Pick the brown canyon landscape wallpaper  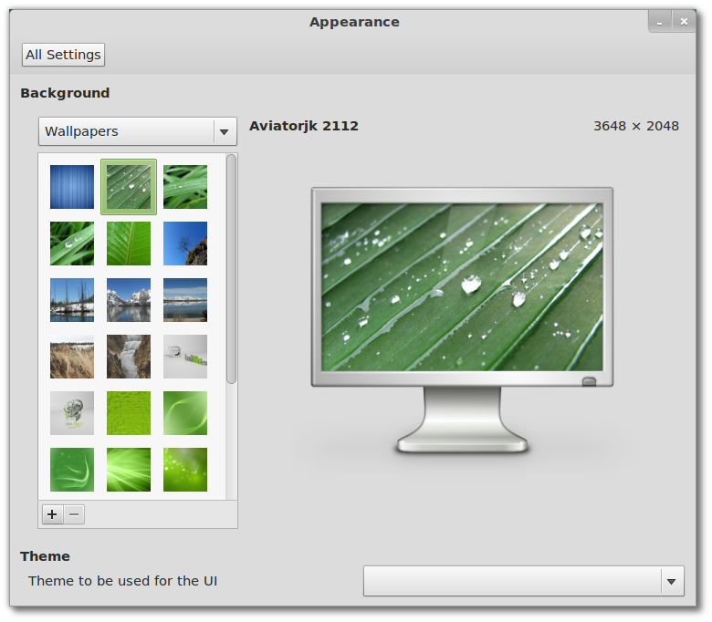point(72,357)
